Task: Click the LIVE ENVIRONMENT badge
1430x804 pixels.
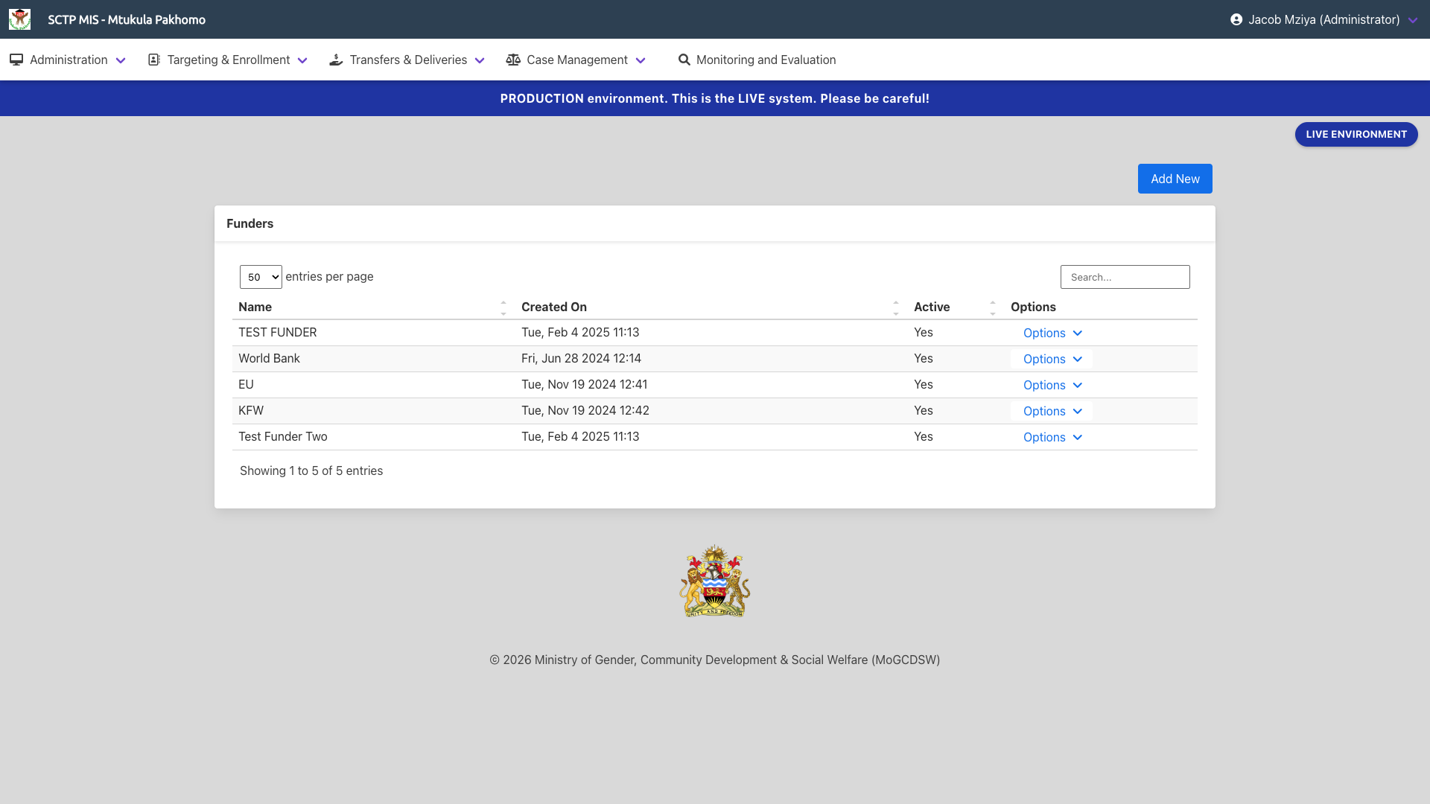Action: [1356, 134]
